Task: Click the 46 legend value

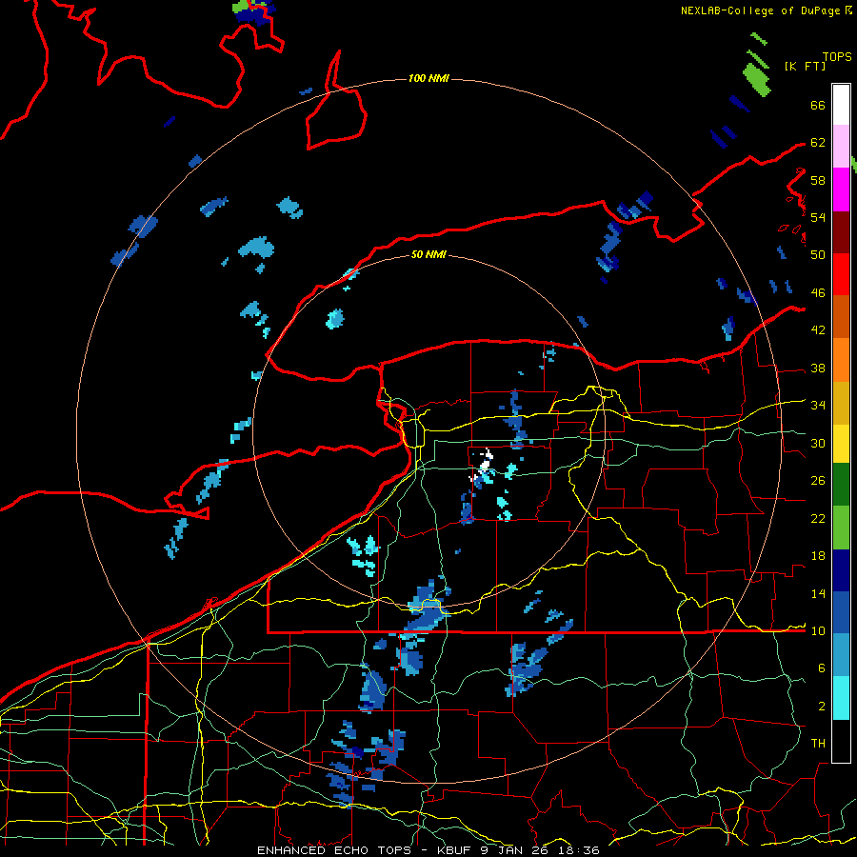Action: pyautogui.click(x=818, y=293)
